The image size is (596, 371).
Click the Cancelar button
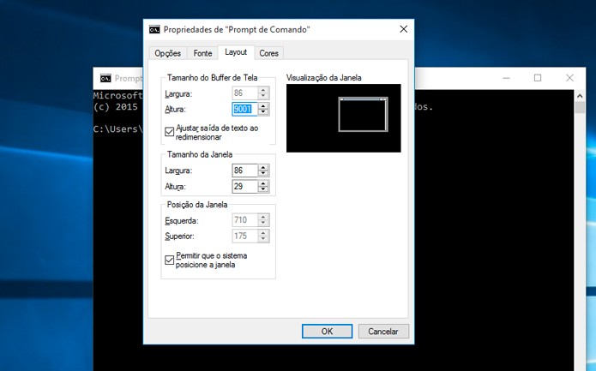383,331
